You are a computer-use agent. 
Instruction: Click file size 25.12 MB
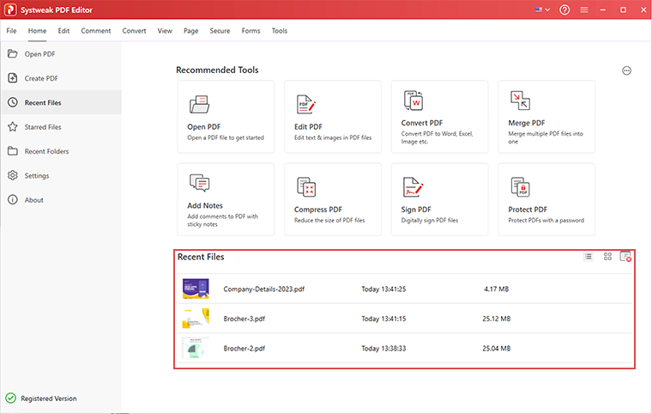click(496, 319)
